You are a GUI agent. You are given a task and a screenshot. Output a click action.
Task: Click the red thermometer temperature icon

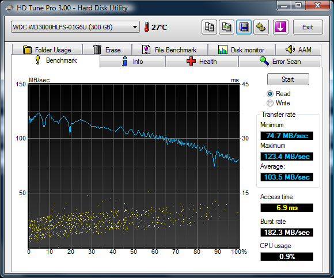[146, 27]
